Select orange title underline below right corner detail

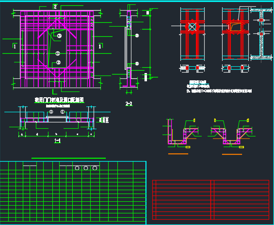(232, 154)
